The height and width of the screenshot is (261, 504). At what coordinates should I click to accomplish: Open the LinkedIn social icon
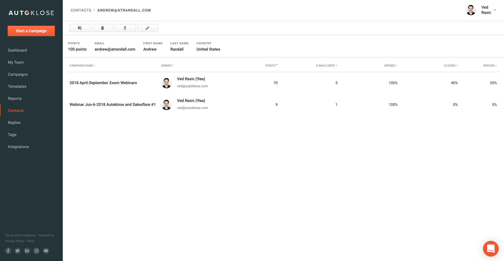click(x=27, y=251)
